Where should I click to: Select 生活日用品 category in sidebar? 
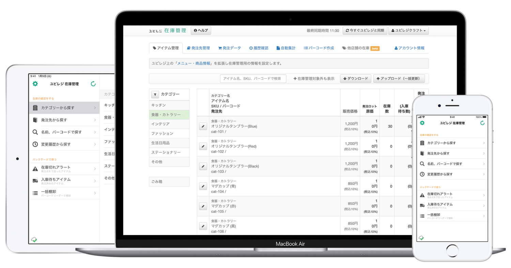(169, 143)
